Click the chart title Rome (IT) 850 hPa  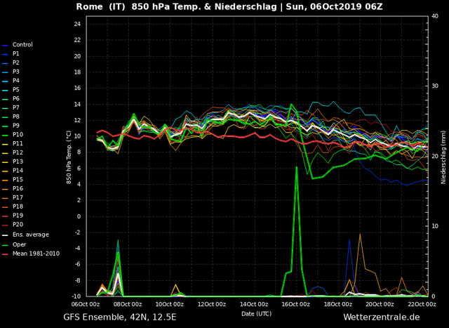click(229, 6)
